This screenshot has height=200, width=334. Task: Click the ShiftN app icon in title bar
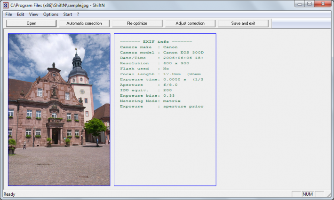click(x=6, y=5)
